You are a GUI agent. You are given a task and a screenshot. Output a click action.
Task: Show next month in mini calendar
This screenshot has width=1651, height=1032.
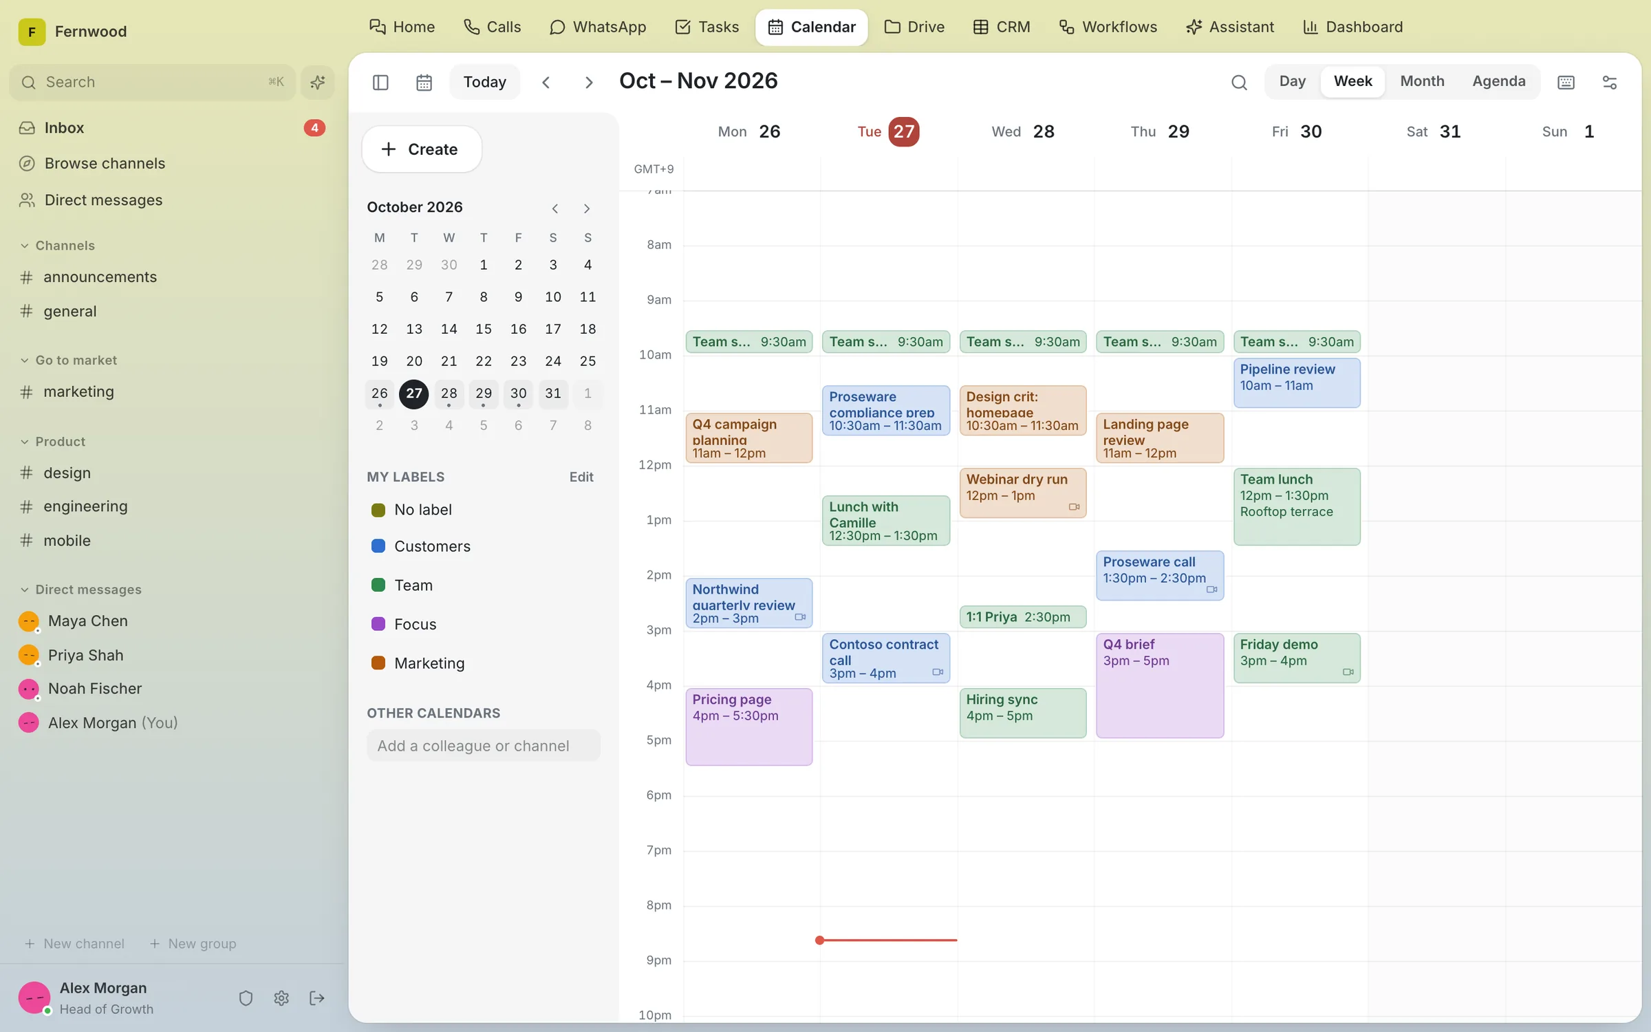(587, 208)
